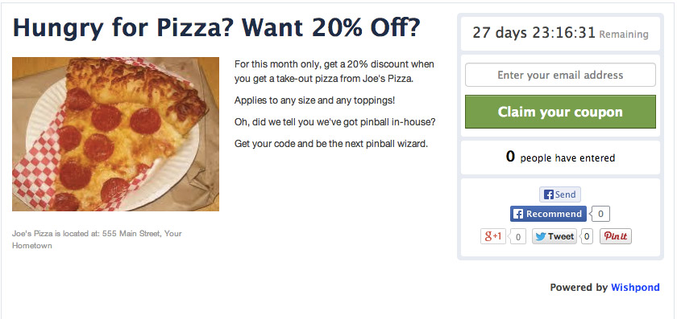677x319 pixels.
Task: Click the Google +1 button
Action: click(492, 236)
